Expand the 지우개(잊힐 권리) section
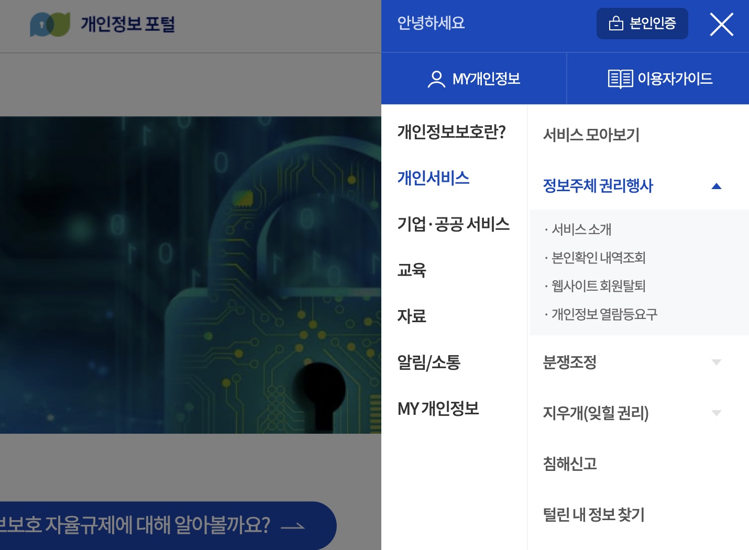Image resolution: width=749 pixels, height=550 pixels. pos(717,413)
